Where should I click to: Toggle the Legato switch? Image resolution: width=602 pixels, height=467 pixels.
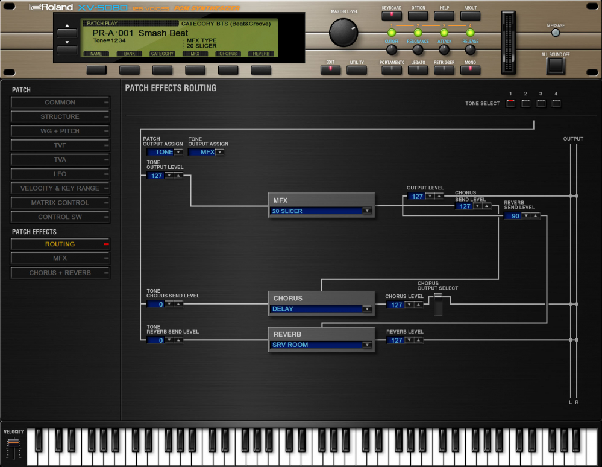coord(418,70)
